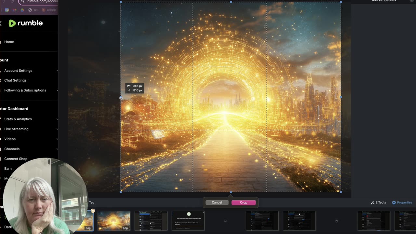Expand the Live Streaming chevron
Screen dimensions: 416x234
(57, 129)
